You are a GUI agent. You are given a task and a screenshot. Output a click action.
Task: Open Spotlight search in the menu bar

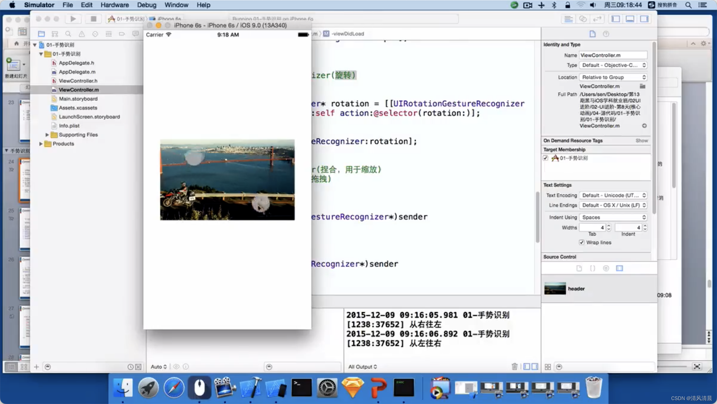tap(688, 5)
